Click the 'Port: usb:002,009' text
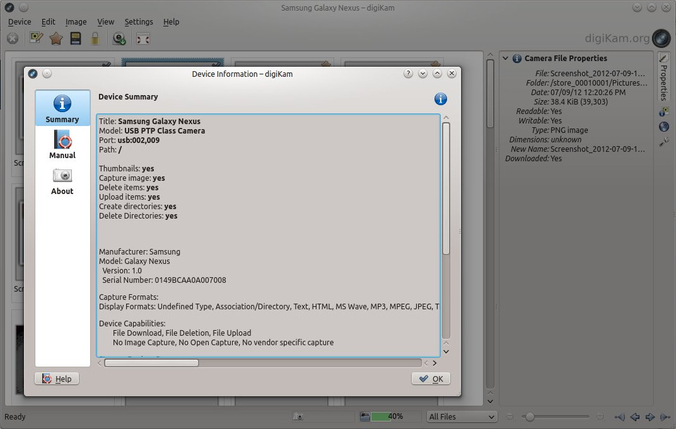Viewport: 676px width, 429px height. point(129,140)
